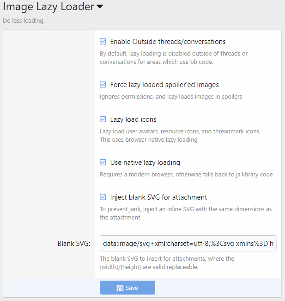Screen dimensions: 285x301
Task: Click the "Use native lazy loading" label text
Action: point(145,163)
